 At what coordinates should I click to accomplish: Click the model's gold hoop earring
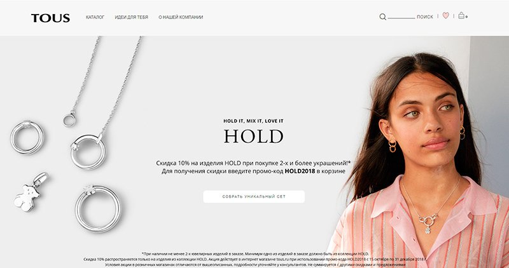(393, 145)
